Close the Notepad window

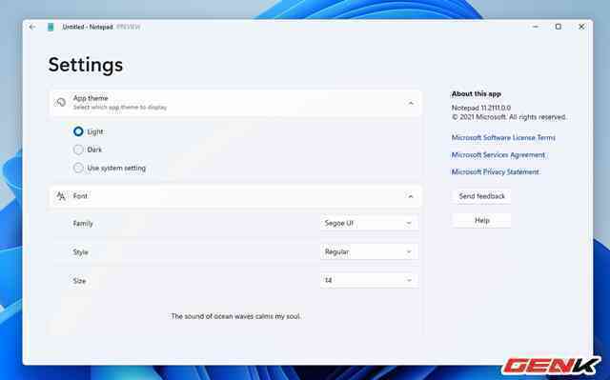coord(581,27)
